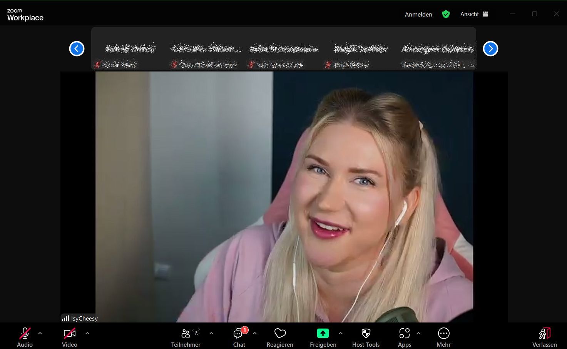Expand the arrow next to Teilnehmer
The width and height of the screenshot is (567, 349).
coord(211,333)
